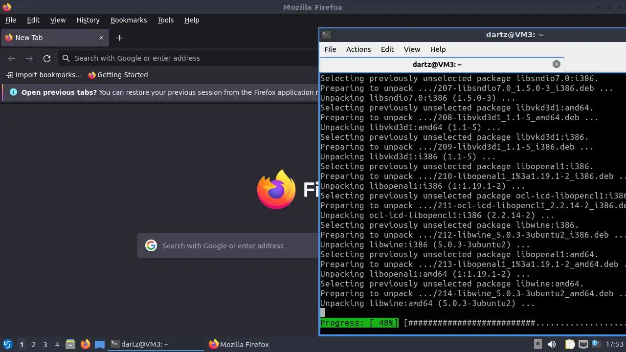Open the terminal Actions menu
The image size is (626, 352).
point(358,49)
